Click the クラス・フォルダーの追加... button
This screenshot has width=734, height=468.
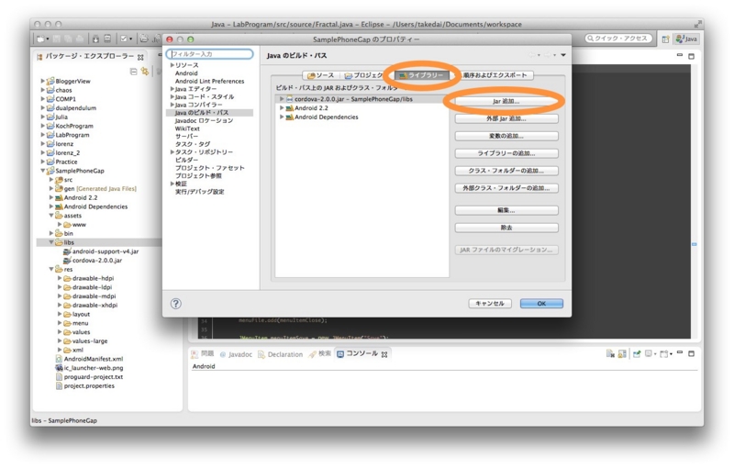click(506, 171)
